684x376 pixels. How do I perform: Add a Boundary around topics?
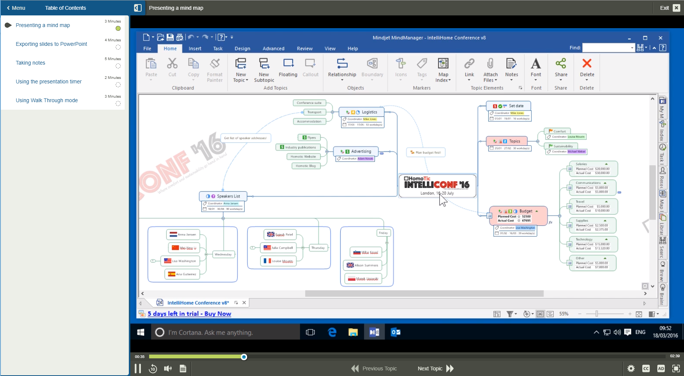tap(372, 68)
